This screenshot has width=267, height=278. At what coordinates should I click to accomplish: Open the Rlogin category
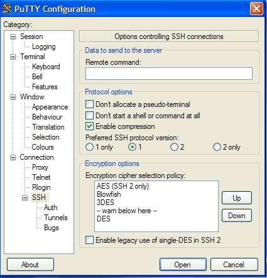[x=41, y=187]
